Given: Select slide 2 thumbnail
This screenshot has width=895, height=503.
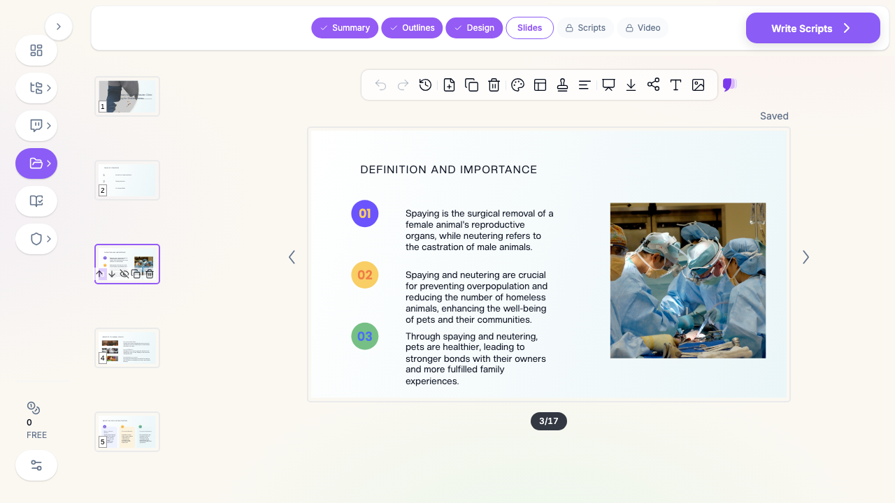Looking at the screenshot, I should (x=127, y=180).
